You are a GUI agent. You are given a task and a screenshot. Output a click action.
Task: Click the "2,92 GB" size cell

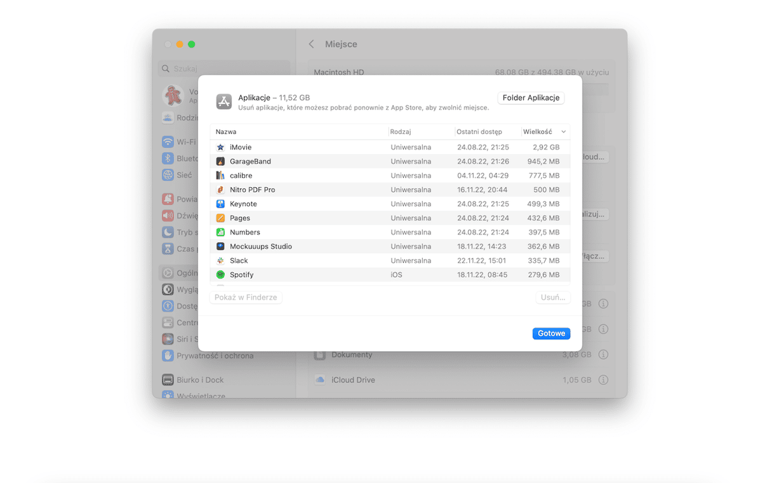click(x=546, y=147)
